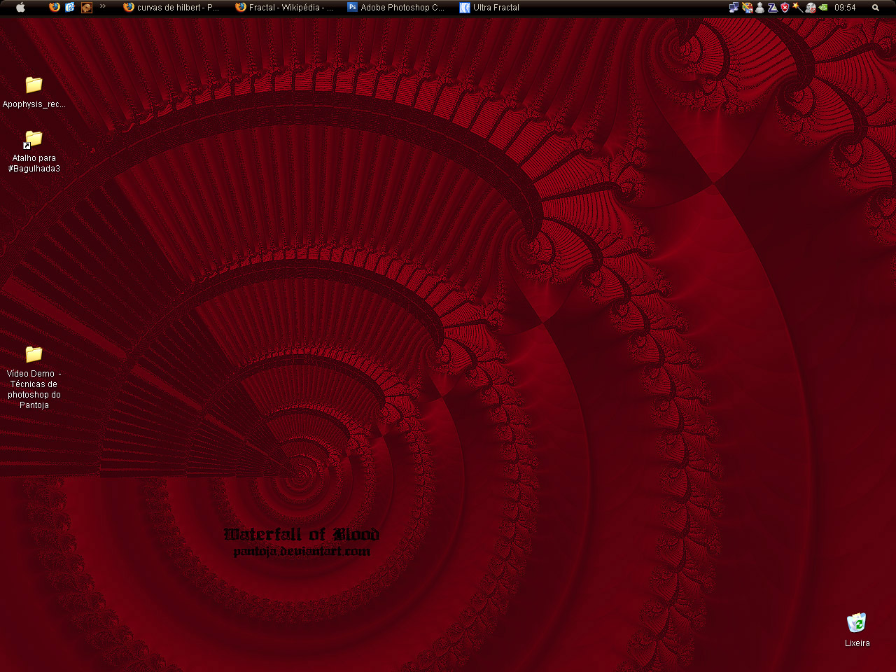Expand hidden quick launch items chevron
The height and width of the screenshot is (672, 896).
103,6
